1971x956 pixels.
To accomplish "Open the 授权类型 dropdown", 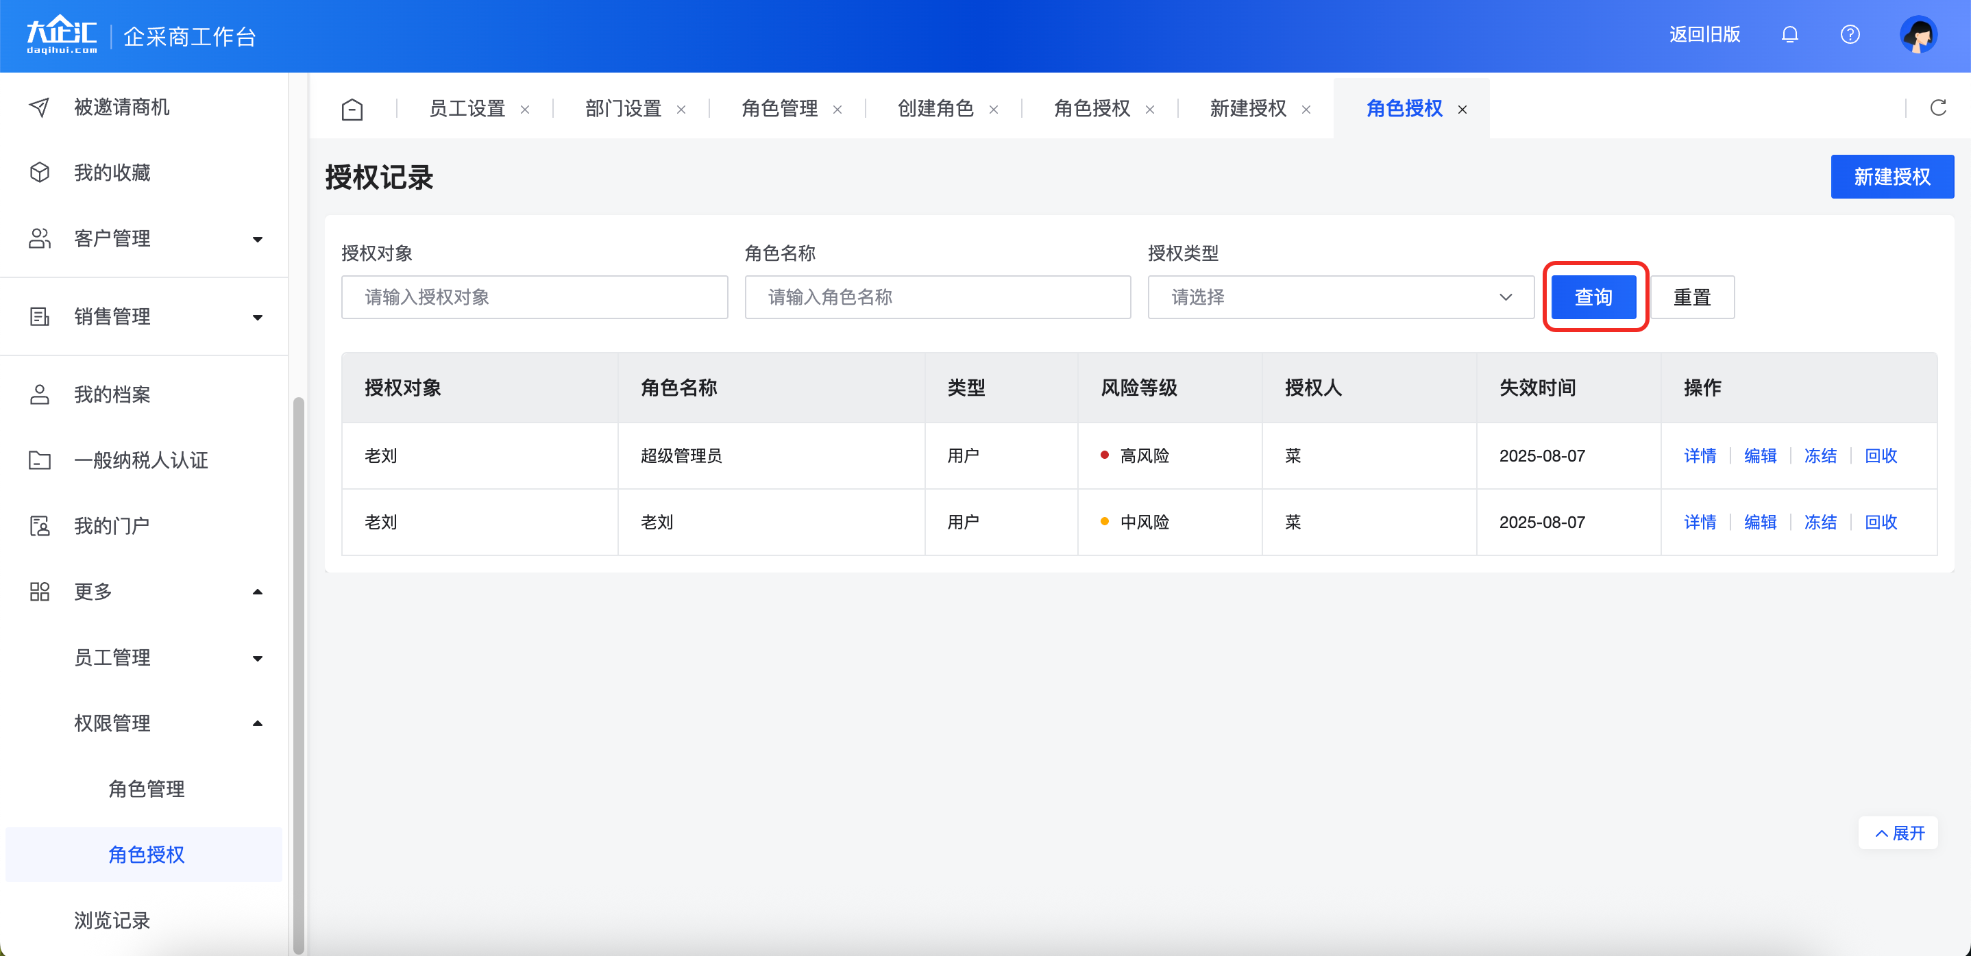I will [1340, 297].
